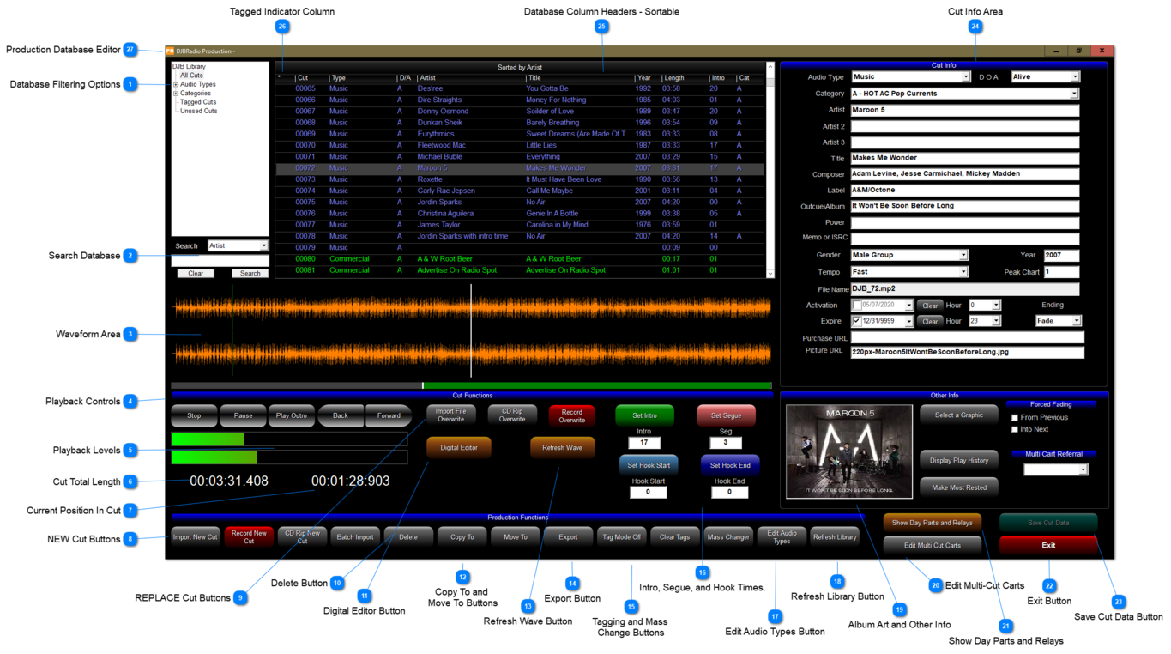1171x654 pixels.
Task: Click the orange waveform display
Action: tap(471, 330)
